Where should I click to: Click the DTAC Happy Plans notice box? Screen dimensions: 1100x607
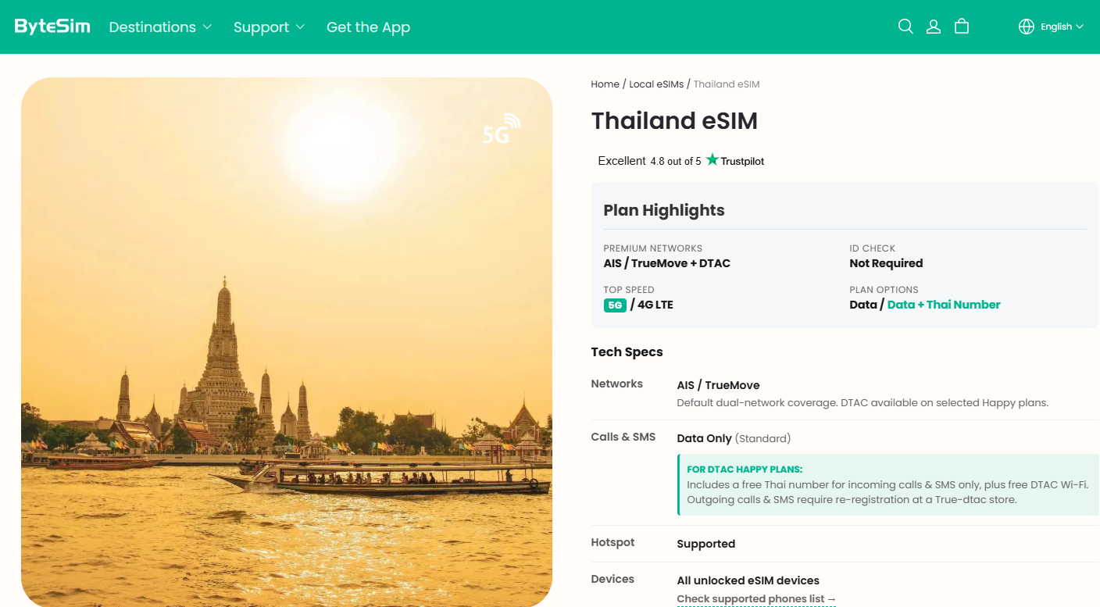[x=888, y=484]
